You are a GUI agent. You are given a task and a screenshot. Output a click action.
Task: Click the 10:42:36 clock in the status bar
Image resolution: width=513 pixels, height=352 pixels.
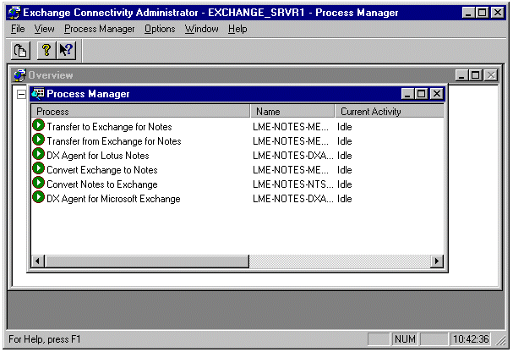tap(471, 339)
